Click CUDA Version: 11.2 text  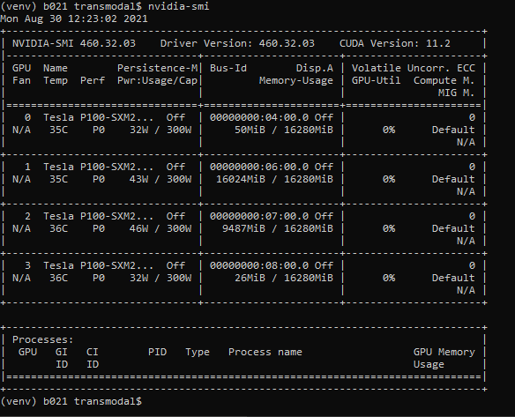[395, 43]
